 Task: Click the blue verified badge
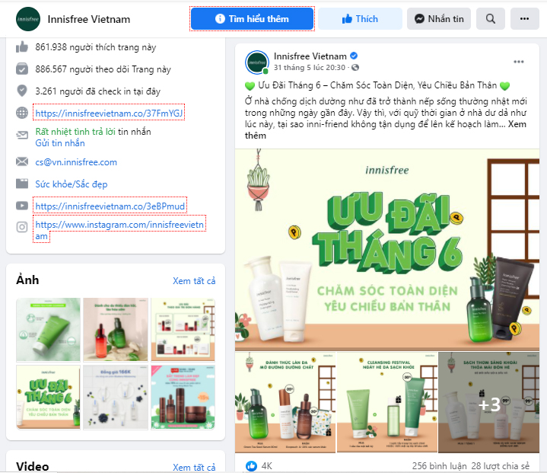tap(354, 56)
